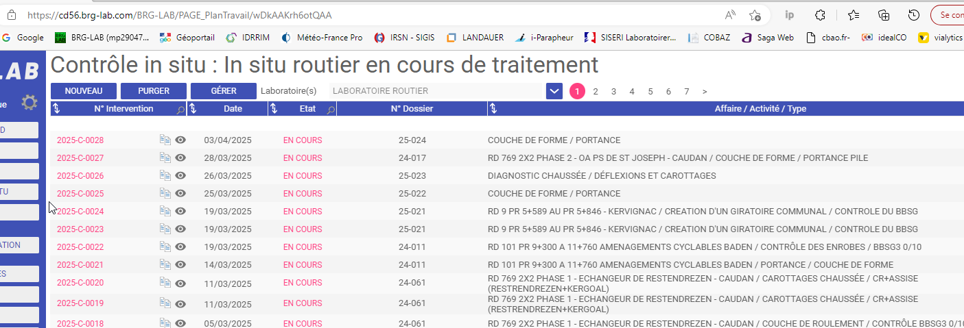Viewport: 964px width, 328px height.
Task: Sort by Date using its arrows icon
Action: pos(193,109)
